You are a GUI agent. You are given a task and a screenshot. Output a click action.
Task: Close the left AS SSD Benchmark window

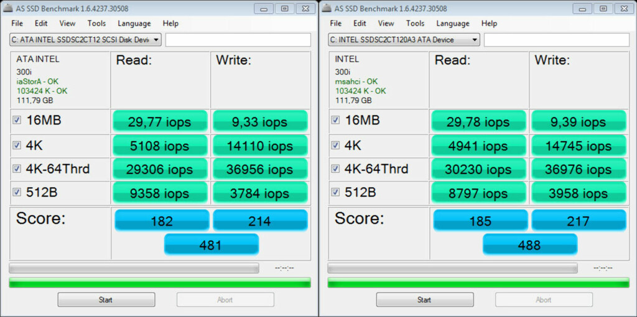point(306,8)
